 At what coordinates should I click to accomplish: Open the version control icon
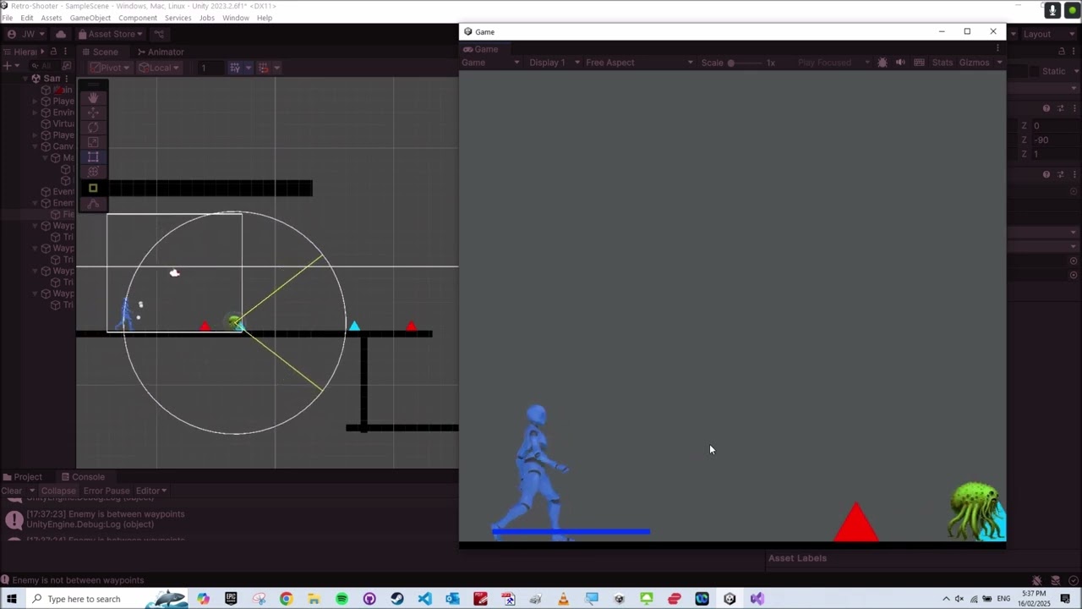click(x=159, y=34)
